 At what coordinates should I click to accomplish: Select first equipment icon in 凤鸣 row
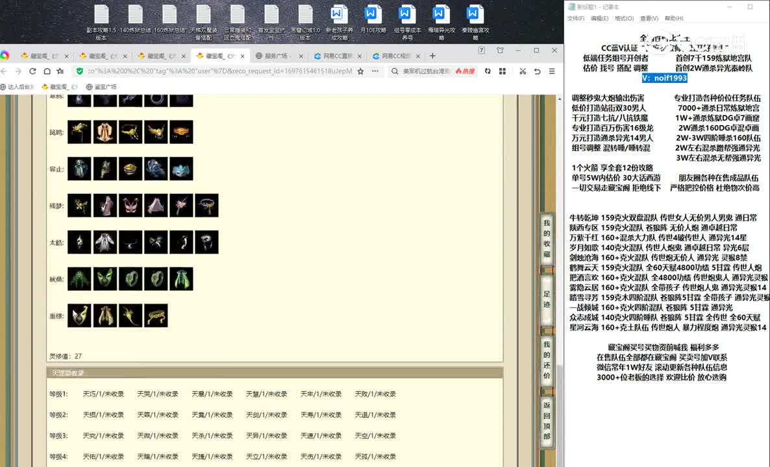coord(79,132)
